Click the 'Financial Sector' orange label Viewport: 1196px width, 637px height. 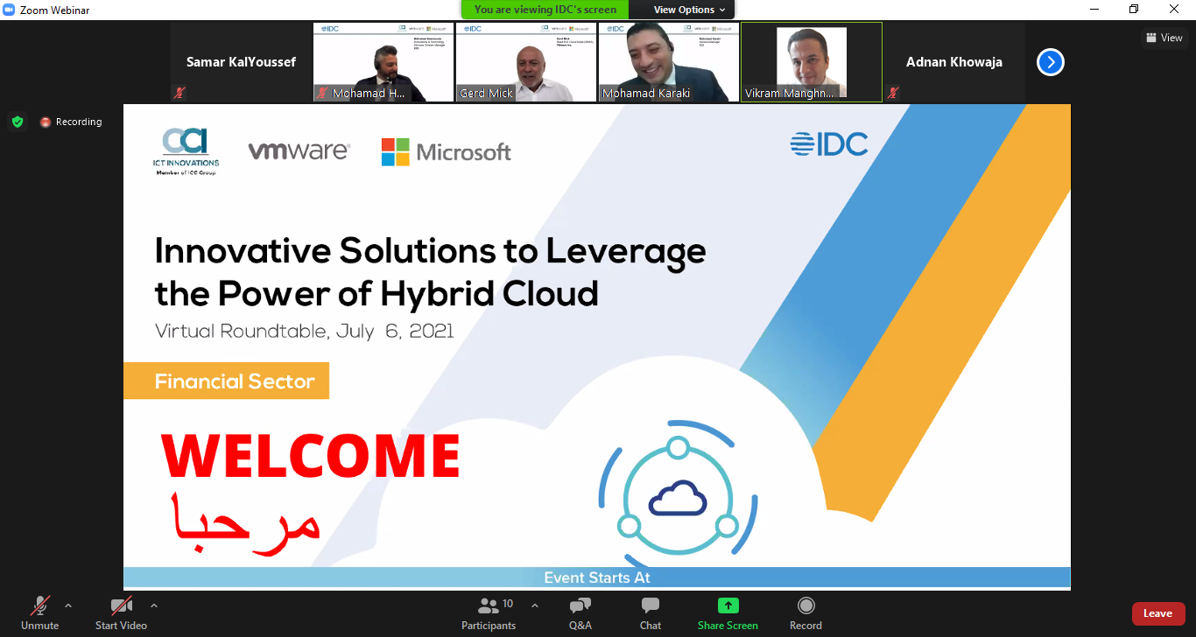tap(227, 381)
